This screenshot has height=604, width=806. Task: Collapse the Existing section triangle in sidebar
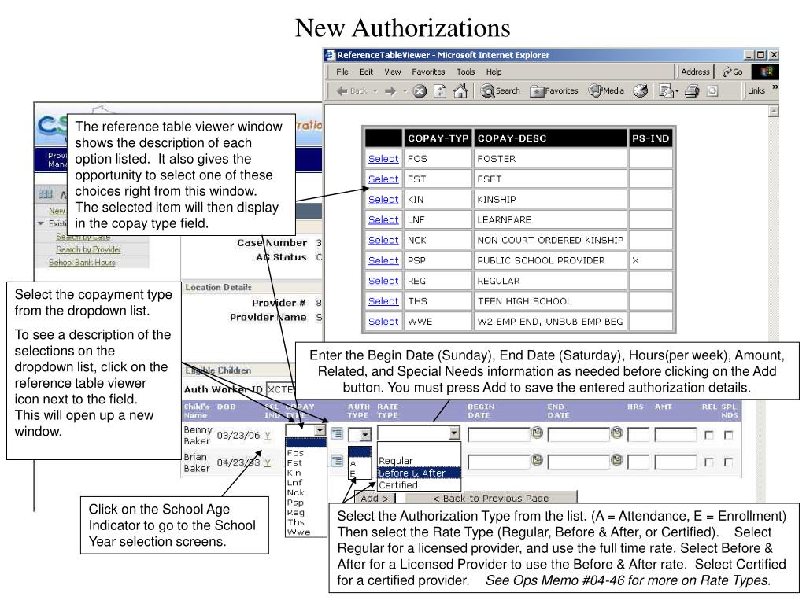(x=41, y=223)
